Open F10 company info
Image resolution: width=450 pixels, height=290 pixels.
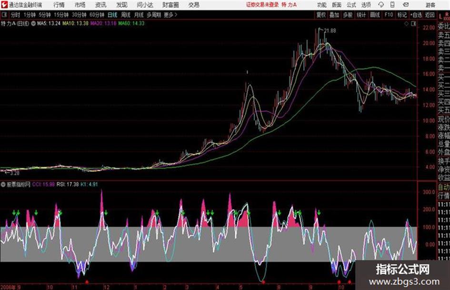click(x=389, y=15)
